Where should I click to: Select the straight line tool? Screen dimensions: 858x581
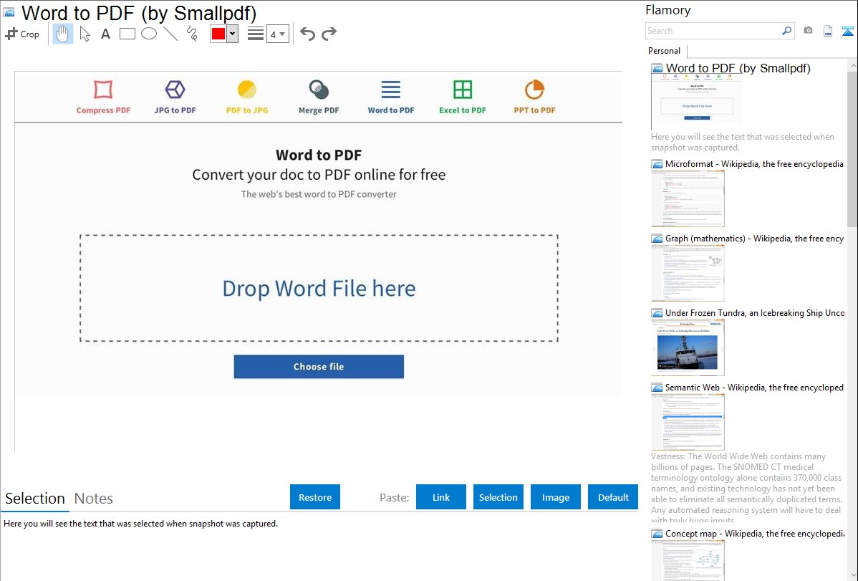pyautogui.click(x=170, y=34)
